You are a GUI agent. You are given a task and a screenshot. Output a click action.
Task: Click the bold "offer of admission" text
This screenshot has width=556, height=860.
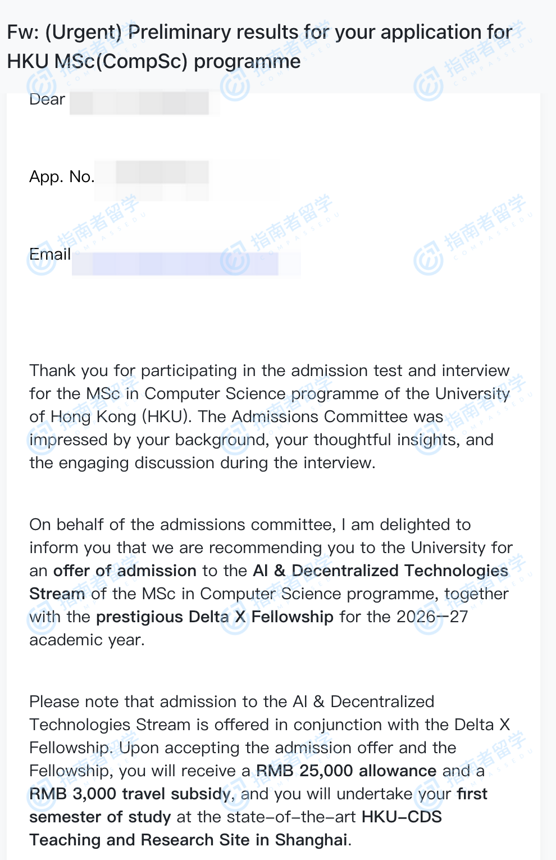(x=125, y=571)
